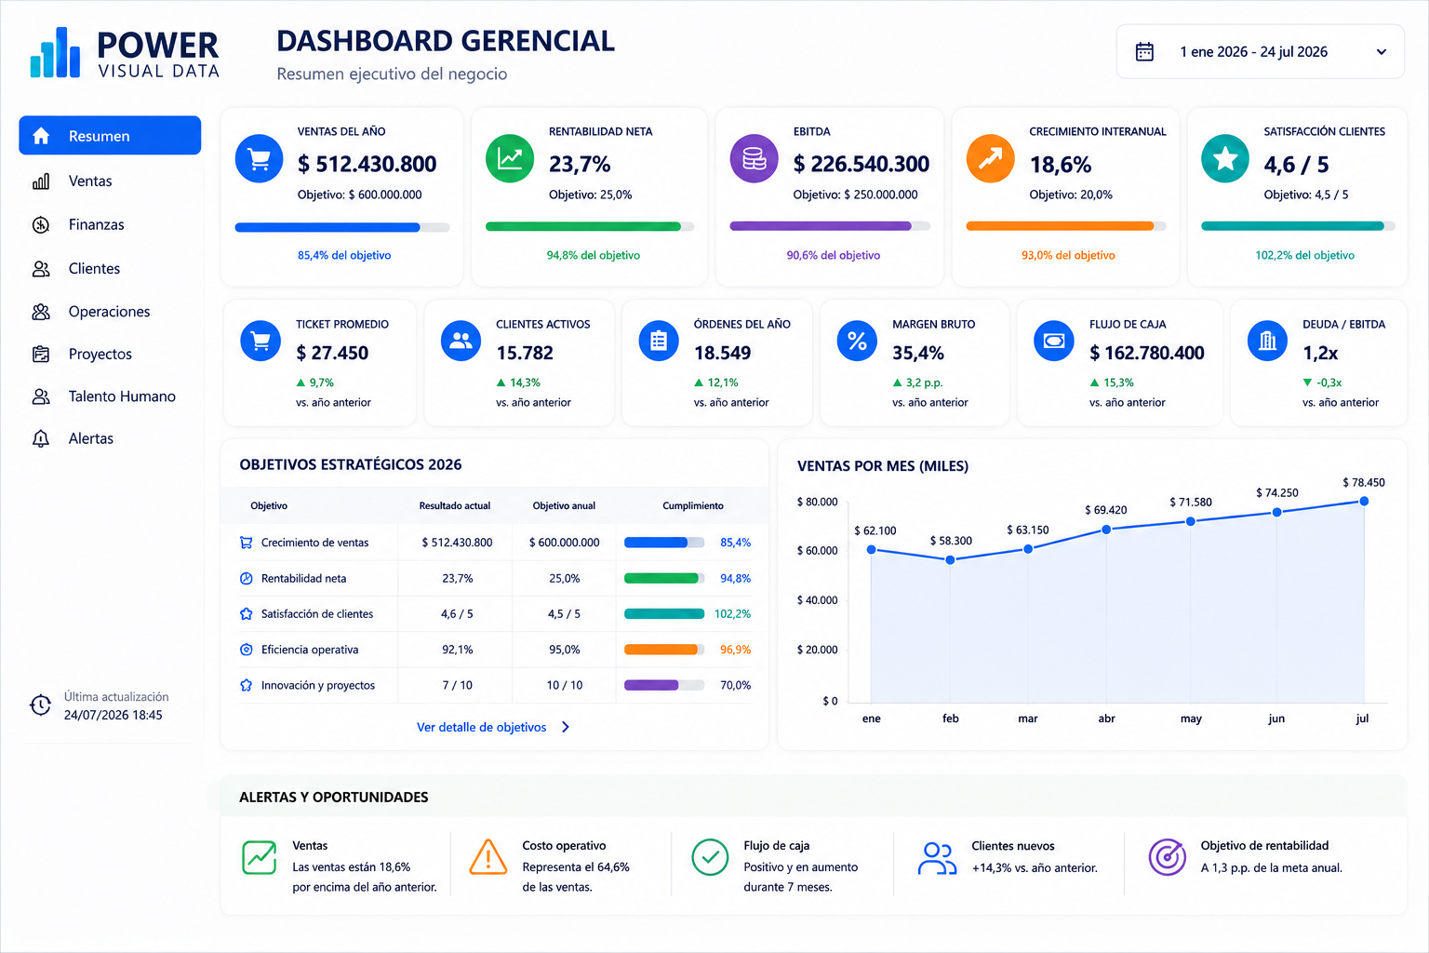The width and height of the screenshot is (1429, 953).
Task: Click the Ventas del Año cart icon
Action: [260, 159]
